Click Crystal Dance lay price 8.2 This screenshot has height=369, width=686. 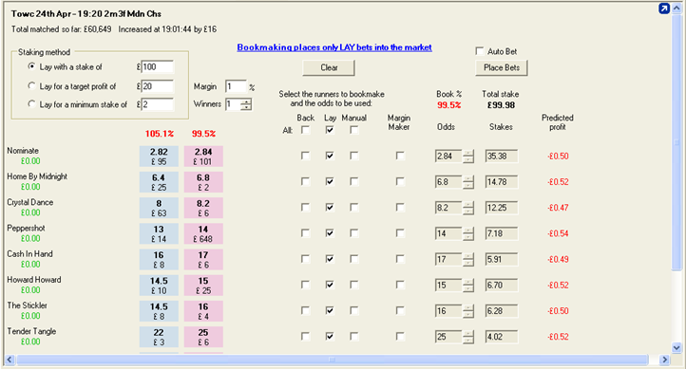pos(203,208)
